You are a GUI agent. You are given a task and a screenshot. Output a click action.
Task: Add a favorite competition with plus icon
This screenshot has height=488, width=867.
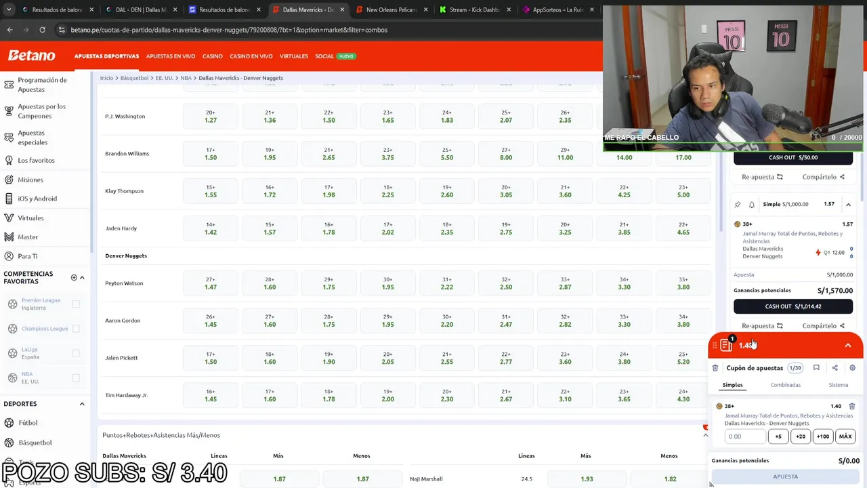[74, 277]
